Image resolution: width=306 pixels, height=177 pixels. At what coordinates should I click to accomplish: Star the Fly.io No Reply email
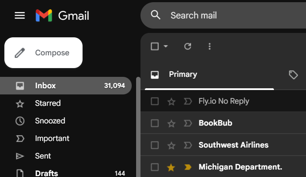coord(171,101)
